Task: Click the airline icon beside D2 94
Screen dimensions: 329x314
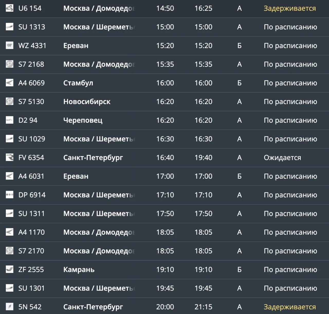Action: 10,120
